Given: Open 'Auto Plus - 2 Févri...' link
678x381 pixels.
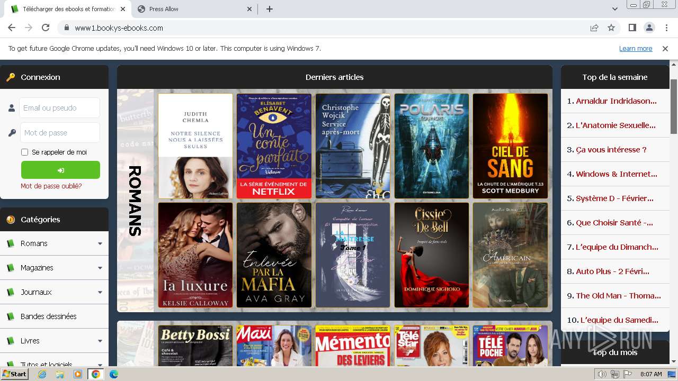Looking at the screenshot, I should tap(612, 271).
